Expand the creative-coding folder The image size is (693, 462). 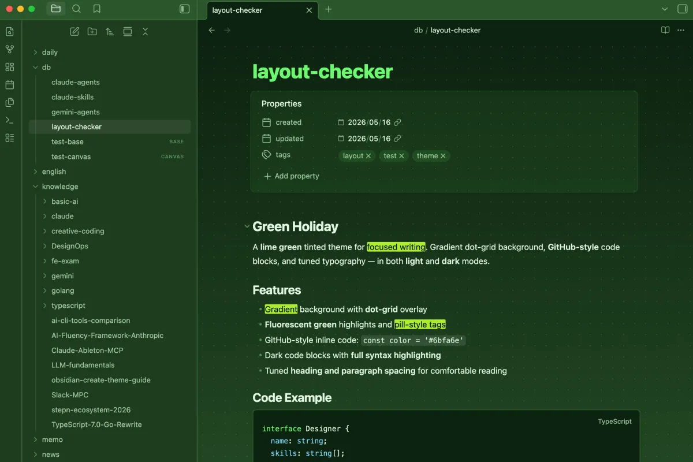(x=45, y=231)
